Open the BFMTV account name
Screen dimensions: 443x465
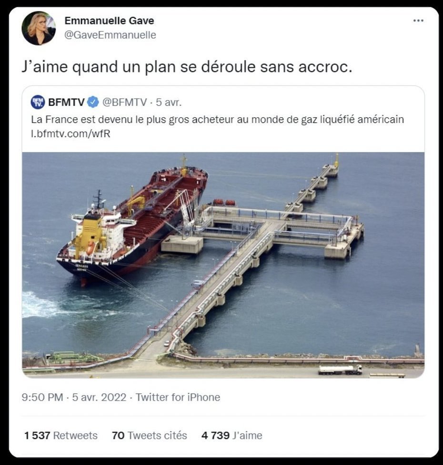pos(66,102)
